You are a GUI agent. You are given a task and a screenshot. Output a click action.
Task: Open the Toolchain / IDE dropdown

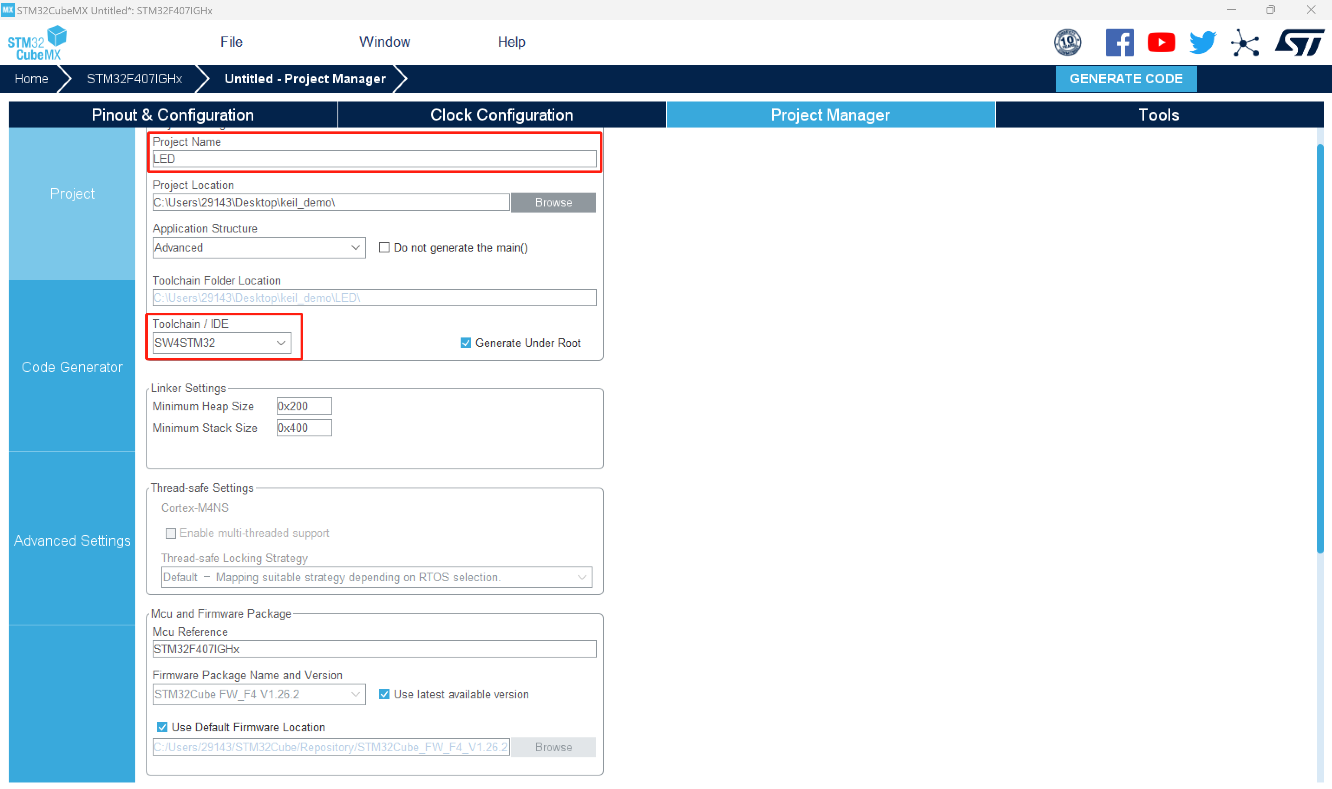pyautogui.click(x=221, y=343)
